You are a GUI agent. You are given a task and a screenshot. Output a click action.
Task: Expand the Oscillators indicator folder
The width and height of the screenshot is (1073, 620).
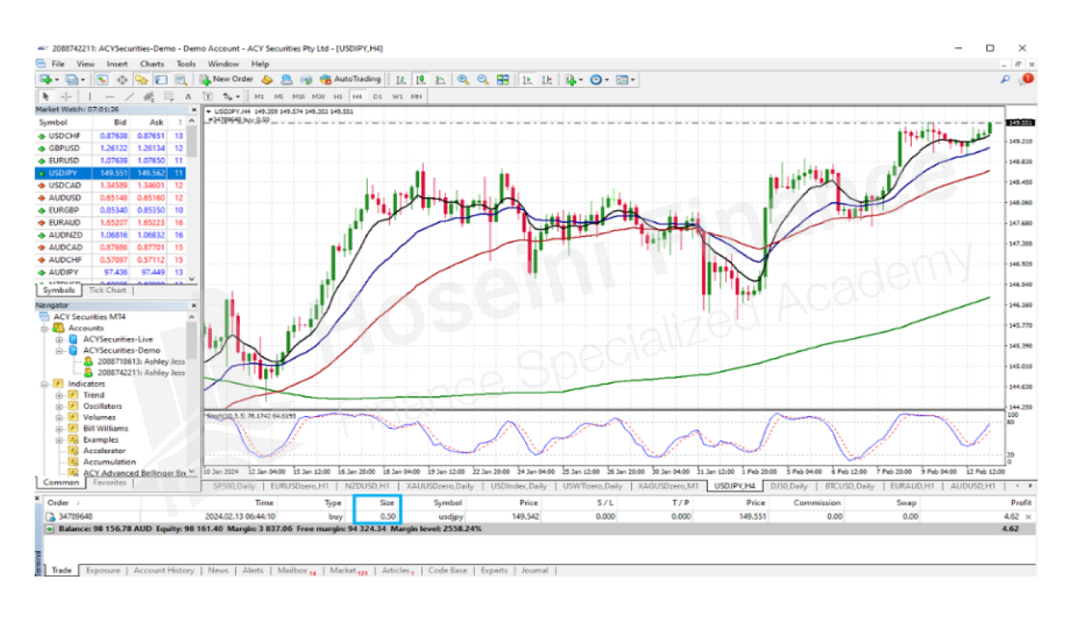[59, 406]
